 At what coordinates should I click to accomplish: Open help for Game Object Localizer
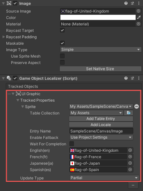click(x=126, y=78)
